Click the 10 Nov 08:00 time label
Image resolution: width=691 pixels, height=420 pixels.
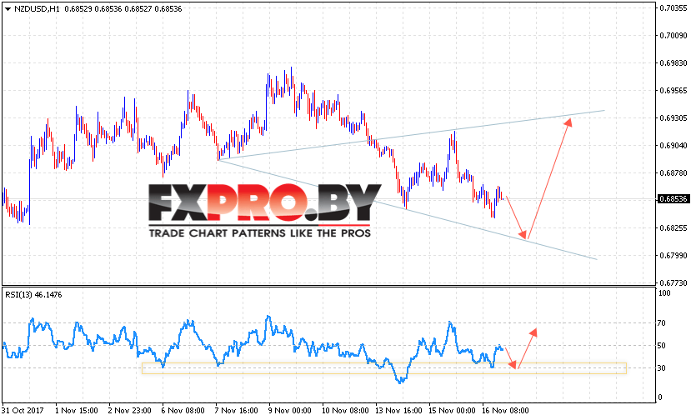click(345, 410)
